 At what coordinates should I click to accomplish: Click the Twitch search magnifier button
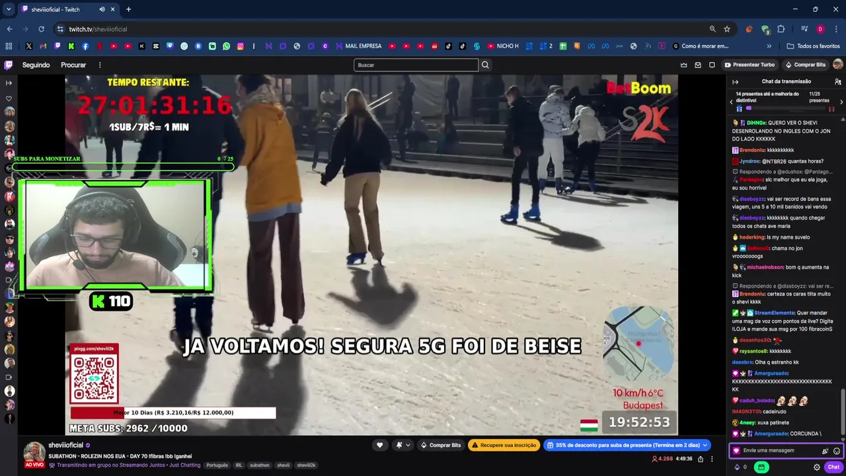[x=485, y=65]
